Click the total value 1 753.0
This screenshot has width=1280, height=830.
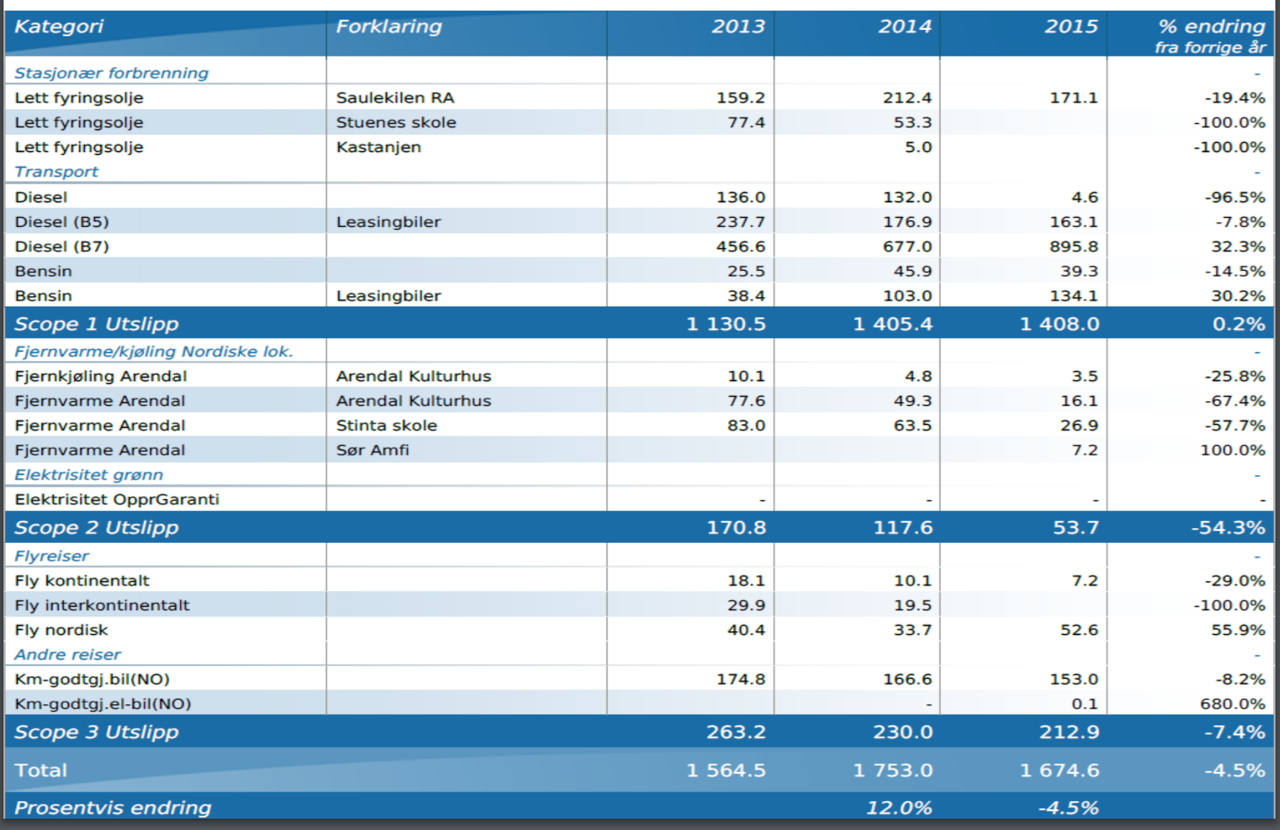(893, 771)
